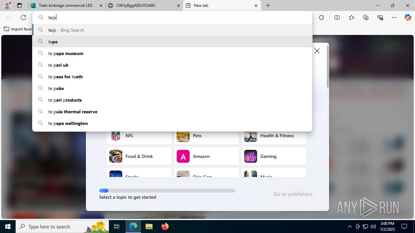Open the profile avatar icon in title bar
The width and height of the screenshot is (415, 233).
[7, 5]
